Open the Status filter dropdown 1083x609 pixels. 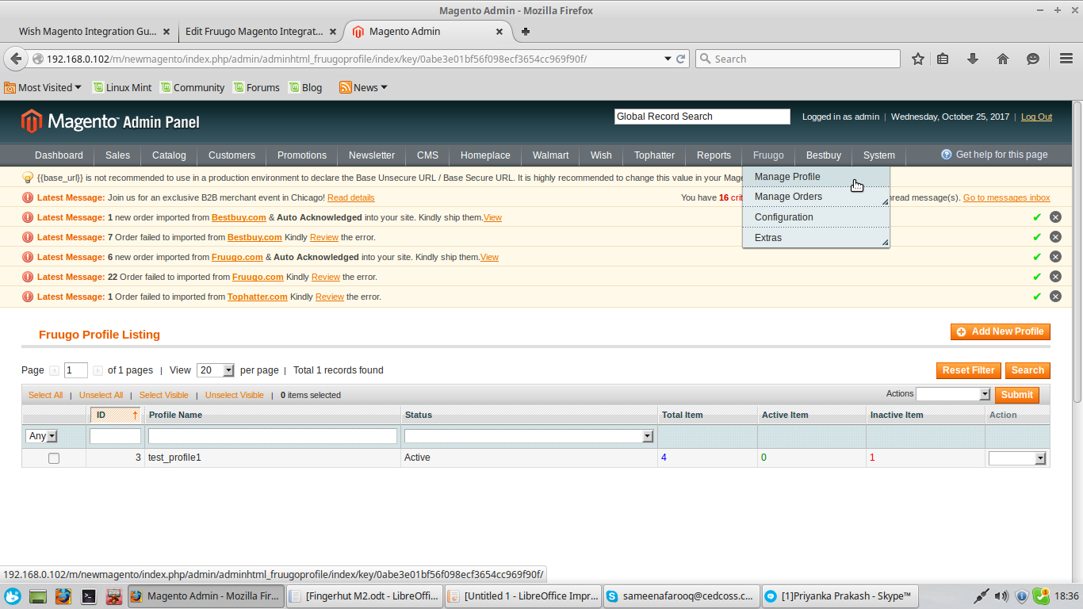[x=529, y=436]
